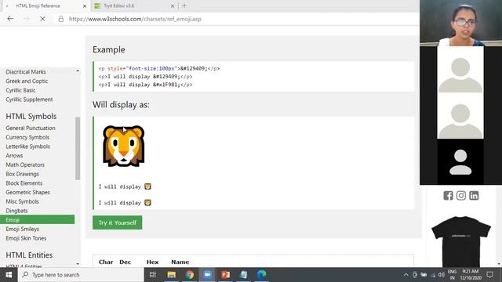Screen dimensions: 502x282
Task: Select the presenter's webcam video tile
Action: pos(460,23)
